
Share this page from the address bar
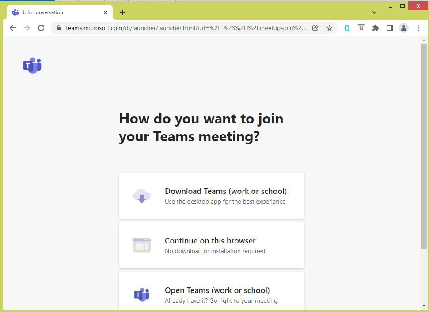pos(315,28)
